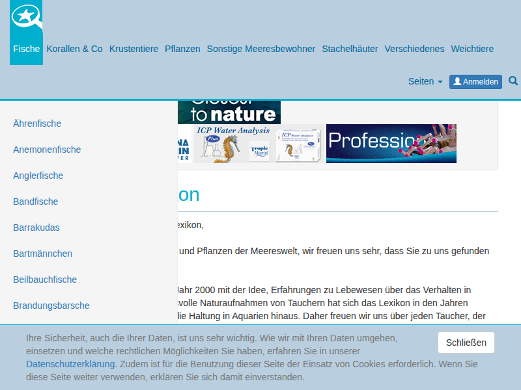Click the ICP Water Analysis seahorse banner
521x390 pixels.
tap(232, 144)
